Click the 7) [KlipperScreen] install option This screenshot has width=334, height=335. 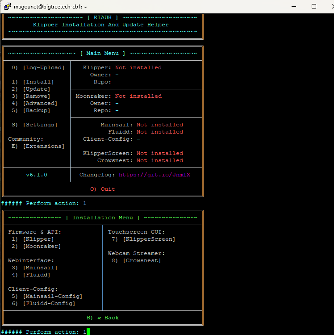coord(143,239)
